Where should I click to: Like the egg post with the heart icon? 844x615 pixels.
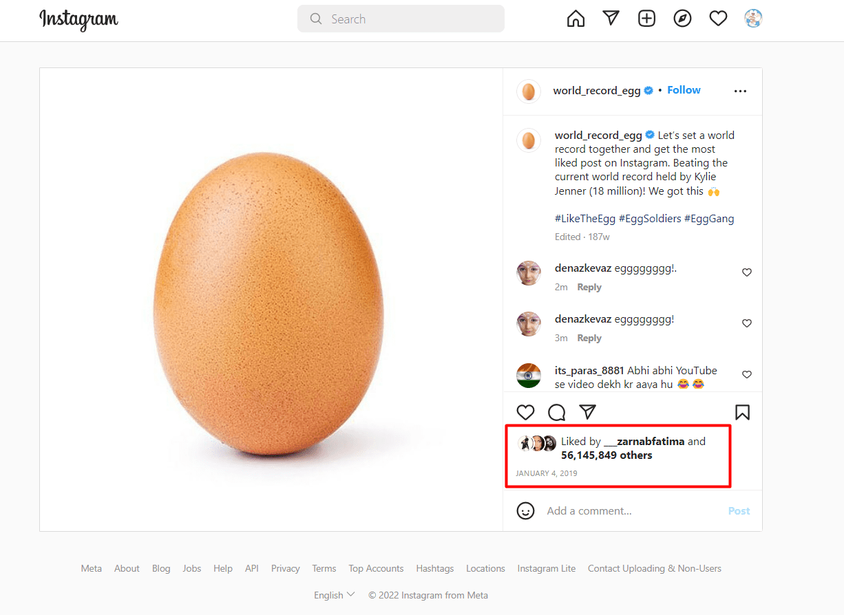tap(525, 411)
